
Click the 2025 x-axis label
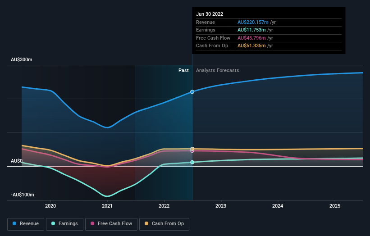(335, 206)
